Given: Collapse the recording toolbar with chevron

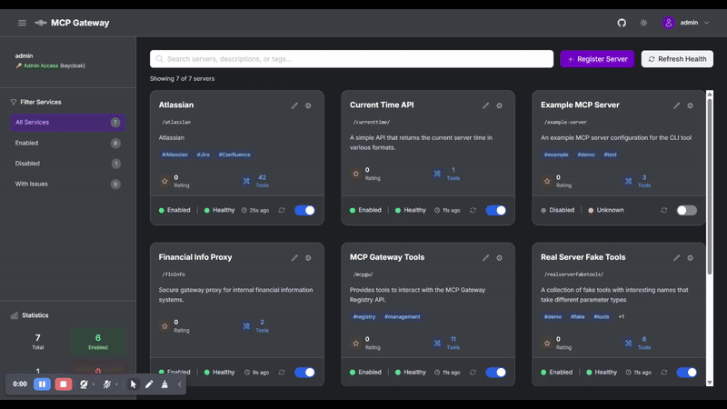Looking at the screenshot, I should pos(179,384).
